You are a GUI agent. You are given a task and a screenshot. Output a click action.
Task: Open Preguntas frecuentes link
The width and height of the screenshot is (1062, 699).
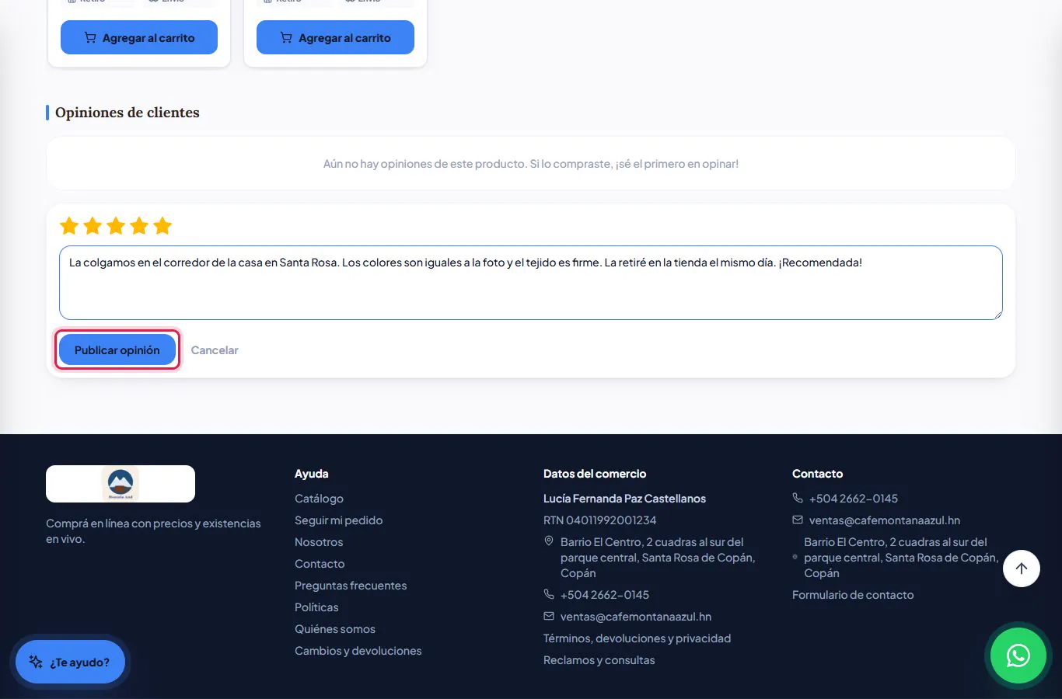click(351, 586)
